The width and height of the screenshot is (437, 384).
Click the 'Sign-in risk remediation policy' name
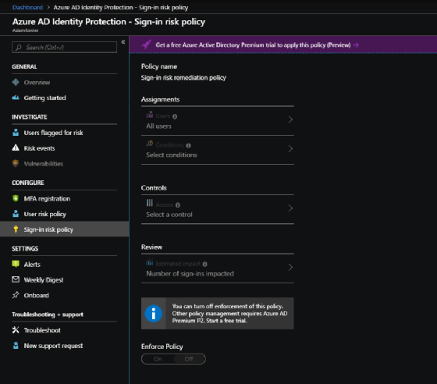tap(183, 78)
